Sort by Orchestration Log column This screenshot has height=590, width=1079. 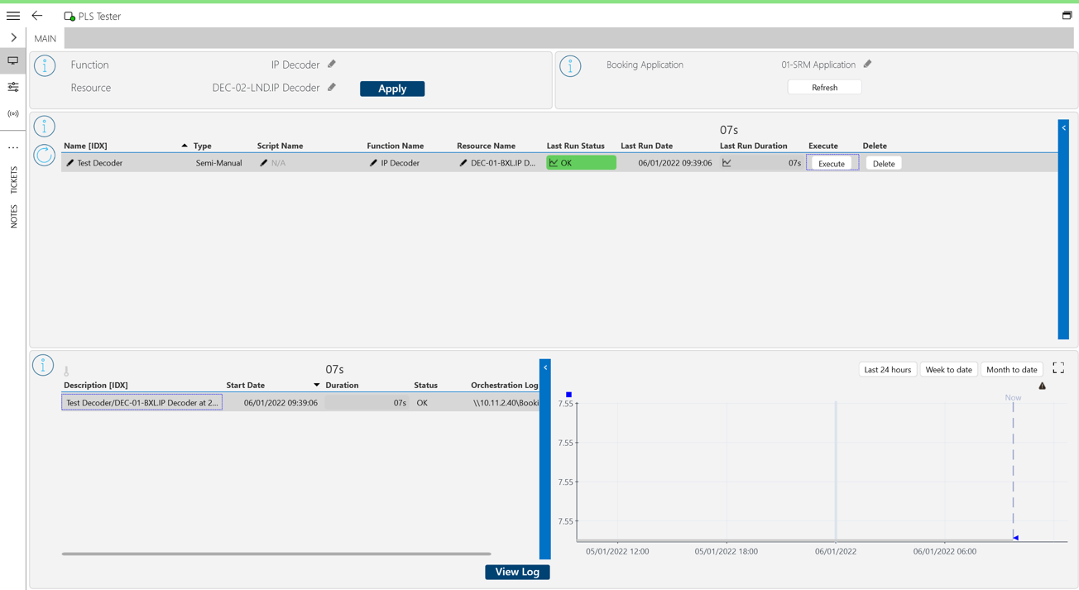pos(504,385)
